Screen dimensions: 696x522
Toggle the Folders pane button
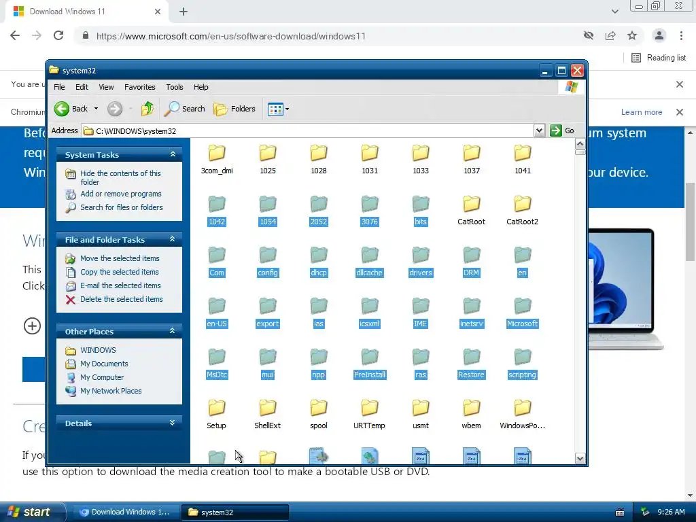[234, 109]
